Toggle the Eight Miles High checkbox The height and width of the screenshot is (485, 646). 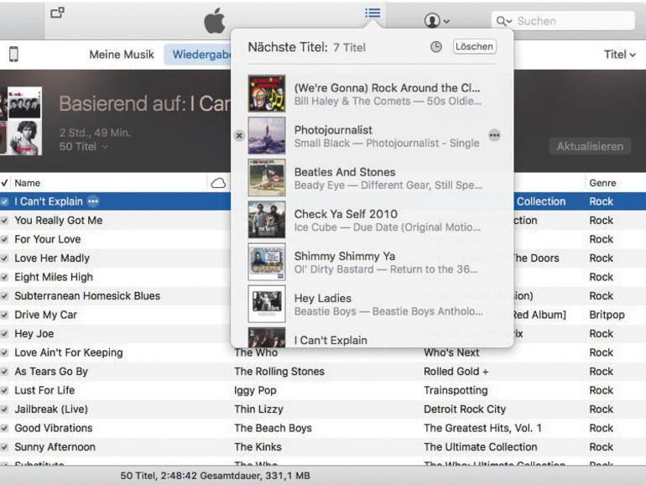click(x=4, y=277)
